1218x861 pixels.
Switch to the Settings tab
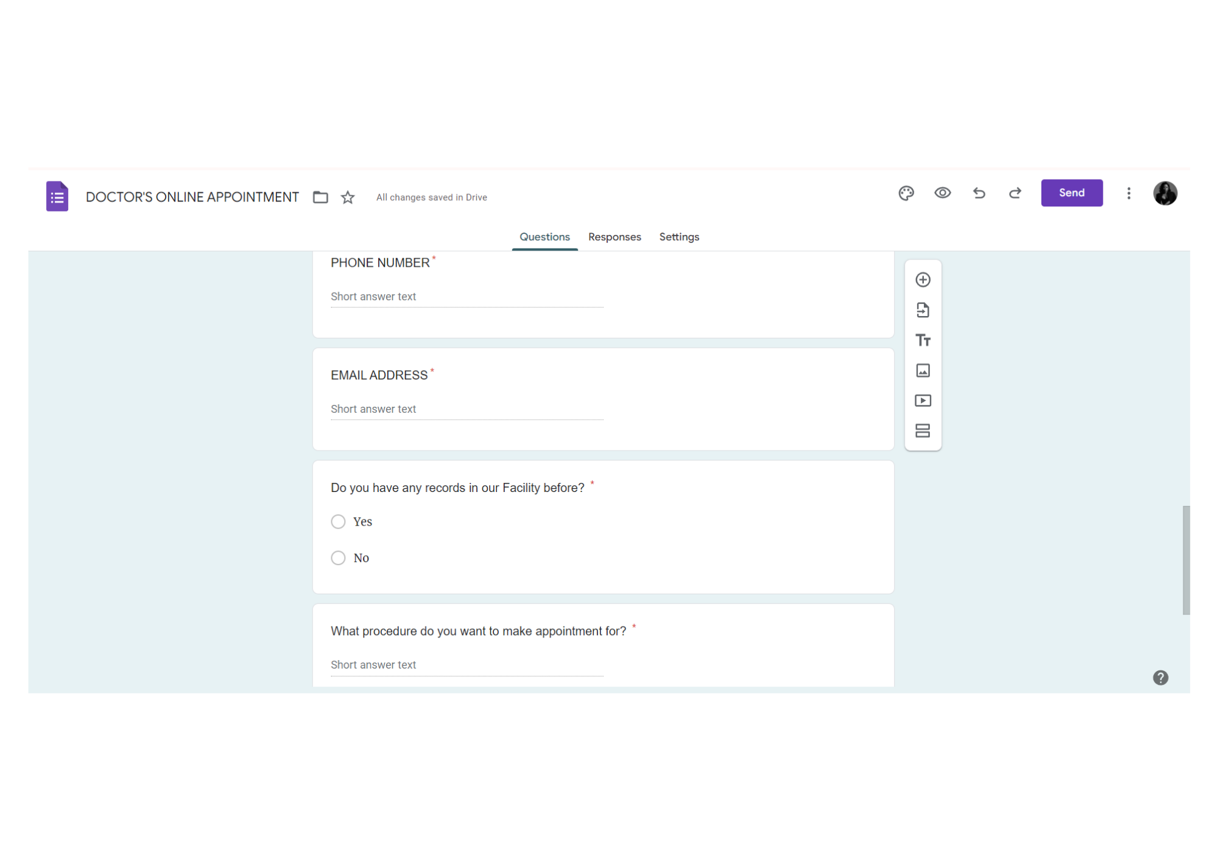[679, 237]
